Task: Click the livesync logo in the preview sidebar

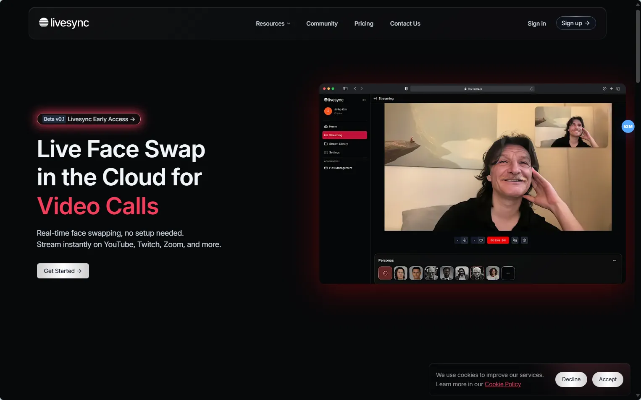Action: tap(334, 100)
